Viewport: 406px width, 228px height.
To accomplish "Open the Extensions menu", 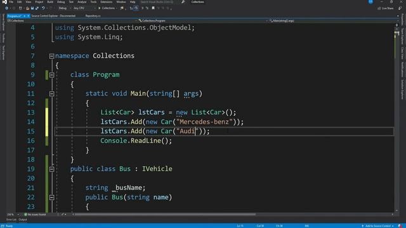I will [107, 2].
